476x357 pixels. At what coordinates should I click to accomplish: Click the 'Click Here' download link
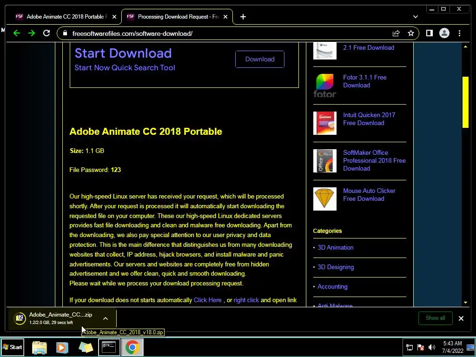(x=208, y=300)
